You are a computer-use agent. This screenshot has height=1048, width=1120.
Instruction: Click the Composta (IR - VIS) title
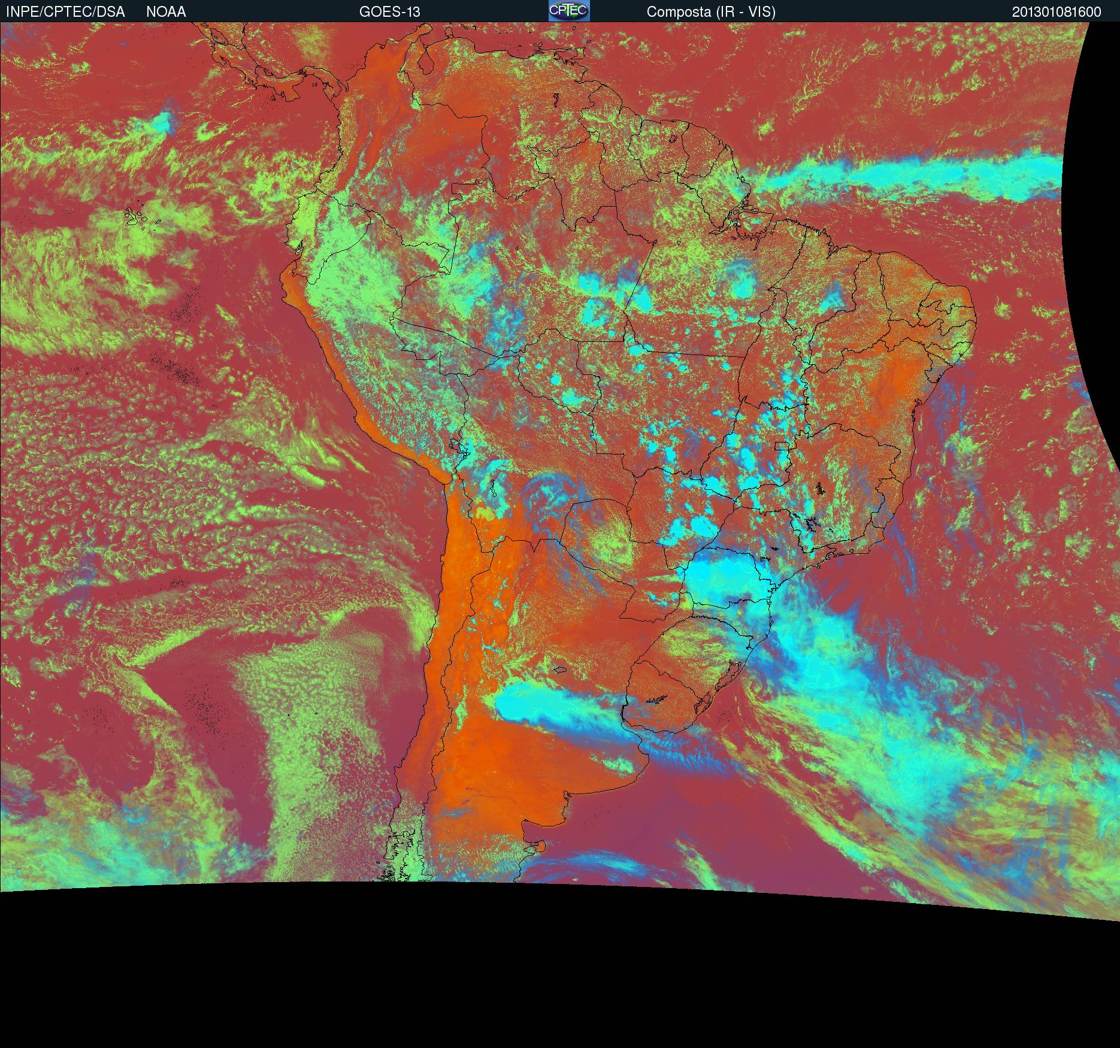711,12
